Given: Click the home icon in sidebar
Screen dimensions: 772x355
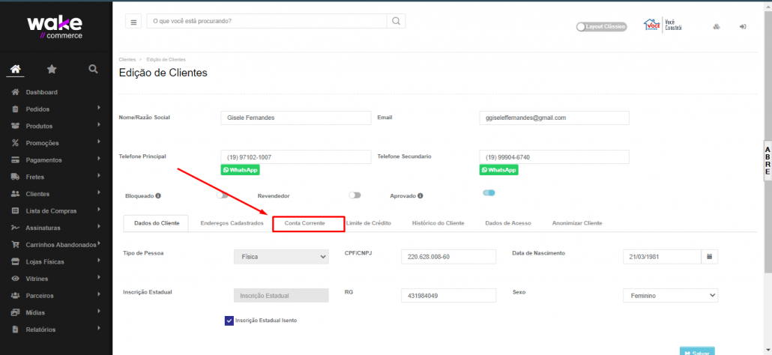Looking at the screenshot, I should [x=16, y=69].
